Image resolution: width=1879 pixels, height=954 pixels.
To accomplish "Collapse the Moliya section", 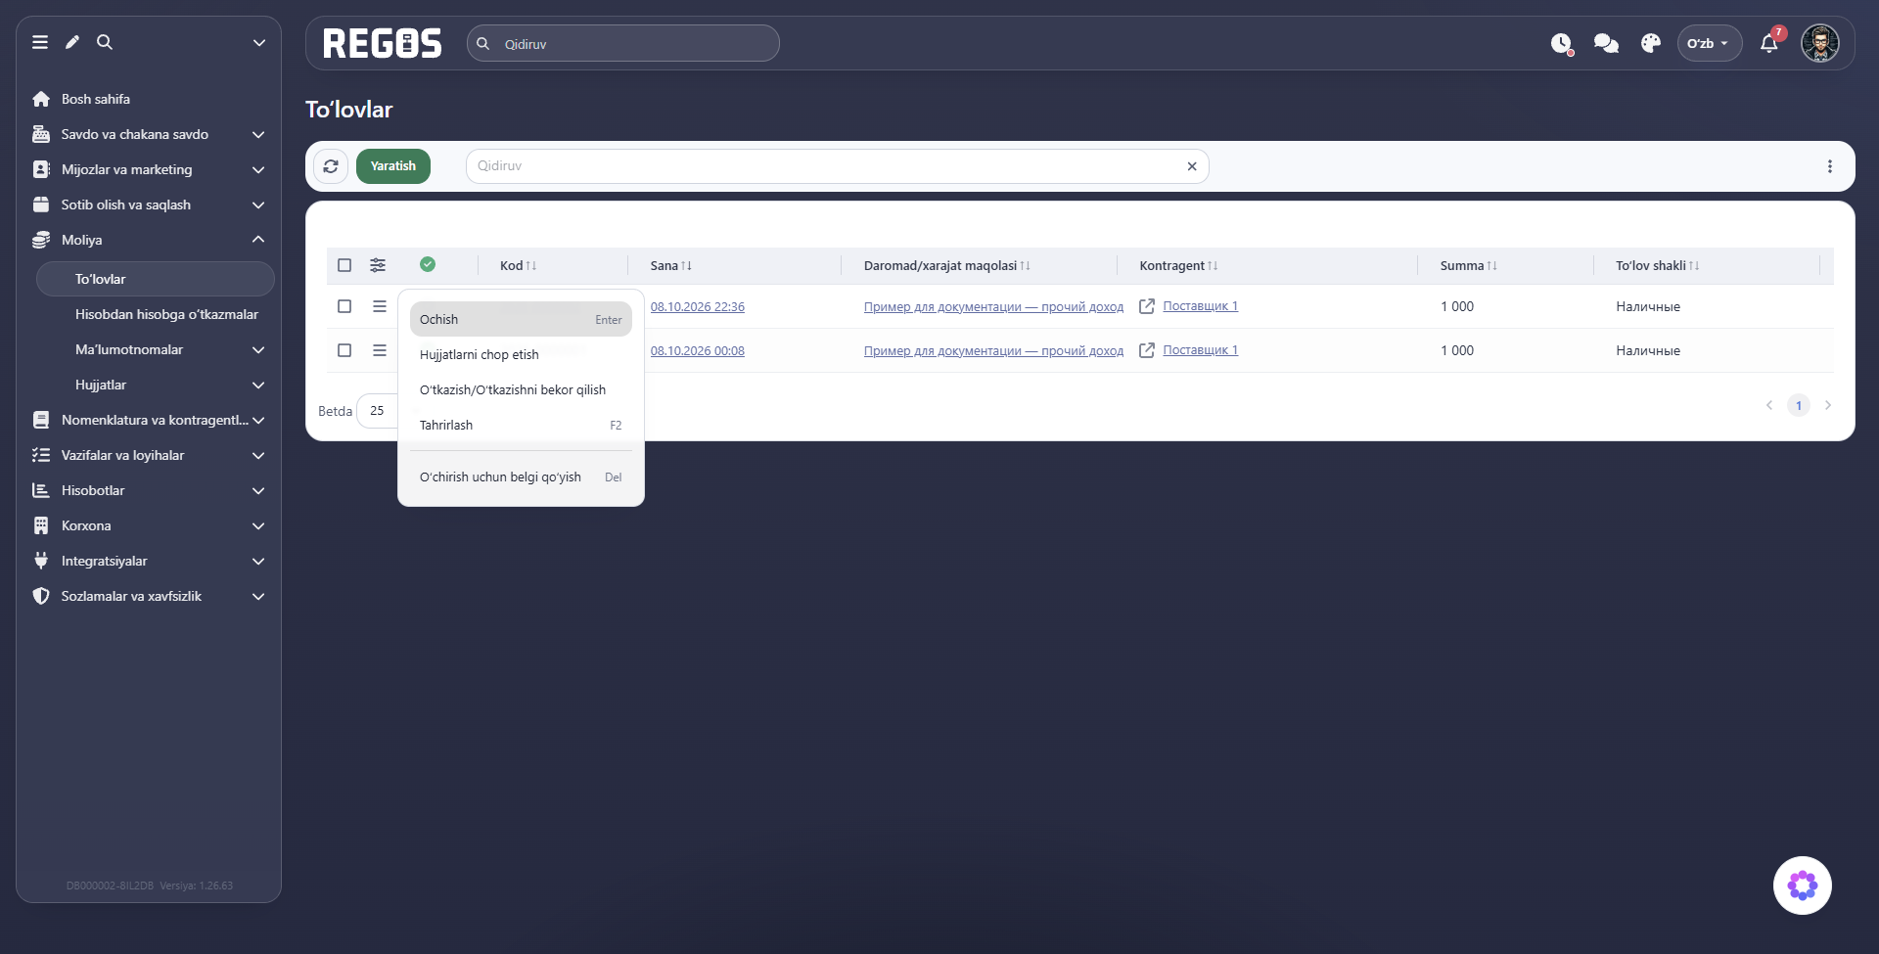I will pos(149,240).
